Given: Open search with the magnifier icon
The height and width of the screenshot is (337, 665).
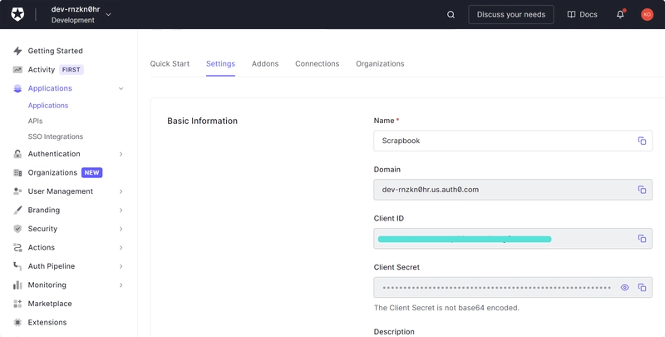Looking at the screenshot, I should [451, 14].
